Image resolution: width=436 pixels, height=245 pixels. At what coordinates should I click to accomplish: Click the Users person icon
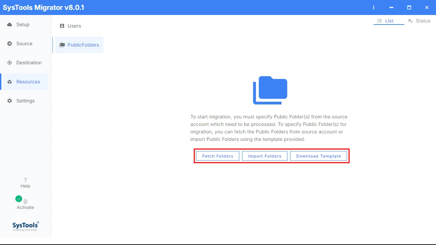(62, 26)
